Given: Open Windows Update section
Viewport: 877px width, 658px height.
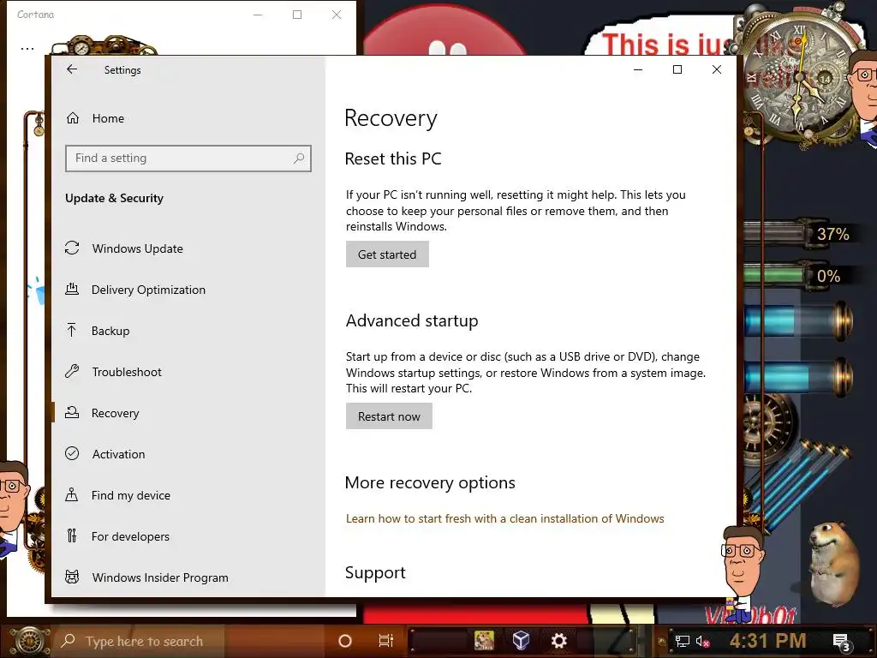Looking at the screenshot, I should pyautogui.click(x=188, y=248).
